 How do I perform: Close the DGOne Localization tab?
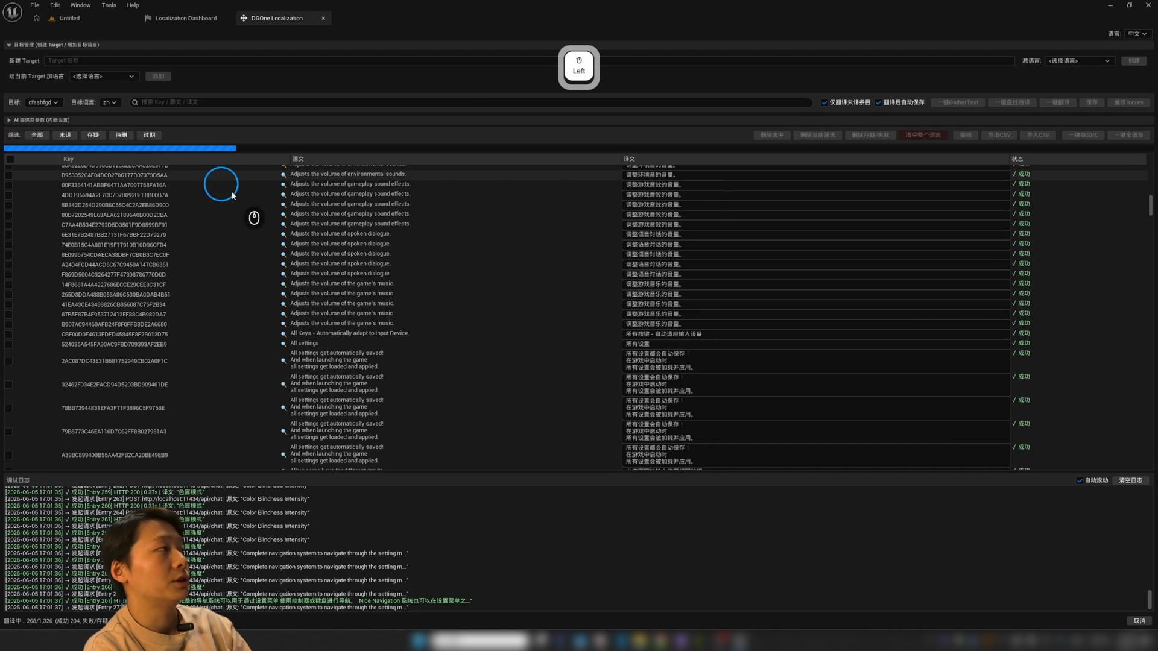[x=323, y=18]
